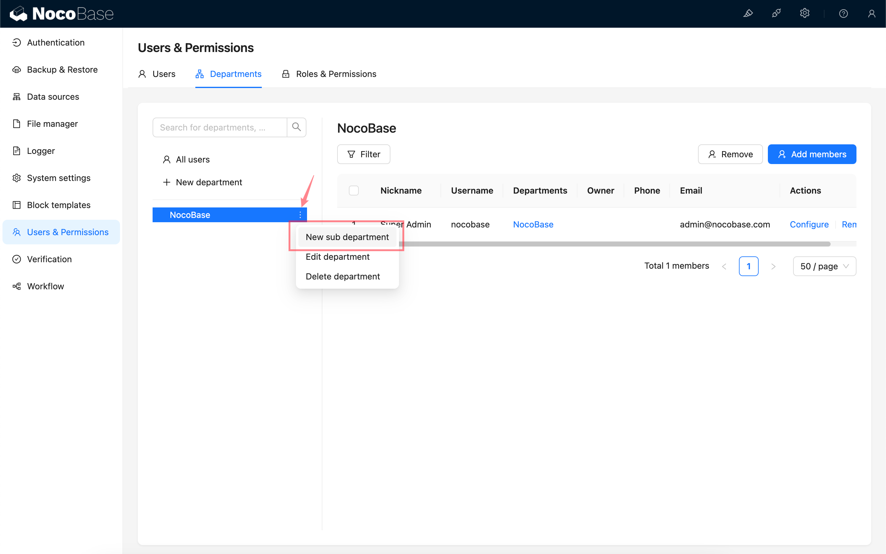This screenshot has height=554, width=886.
Task: Click the Add members button
Action: (x=812, y=154)
